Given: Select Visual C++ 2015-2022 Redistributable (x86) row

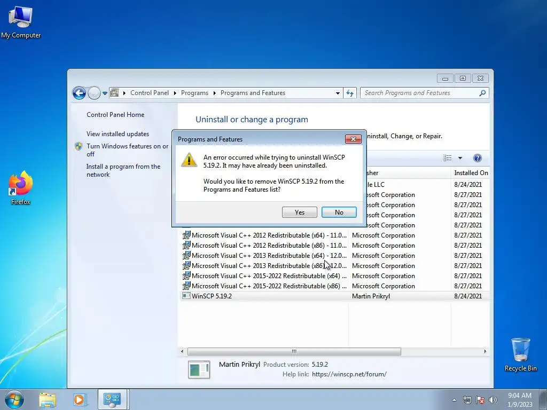Looking at the screenshot, I should pyautogui.click(x=335, y=286).
